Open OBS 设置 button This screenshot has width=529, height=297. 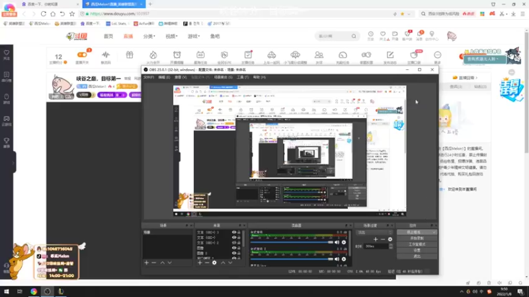pos(417,250)
